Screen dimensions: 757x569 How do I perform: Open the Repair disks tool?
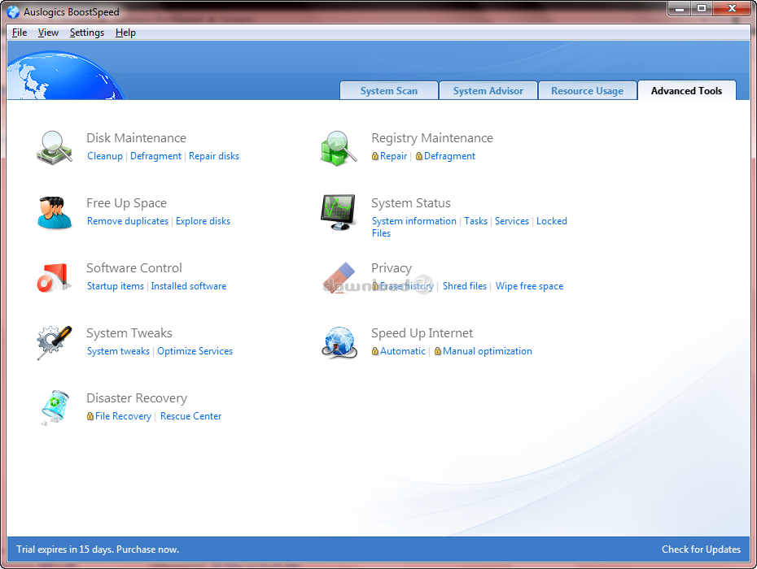pos(214,156)
